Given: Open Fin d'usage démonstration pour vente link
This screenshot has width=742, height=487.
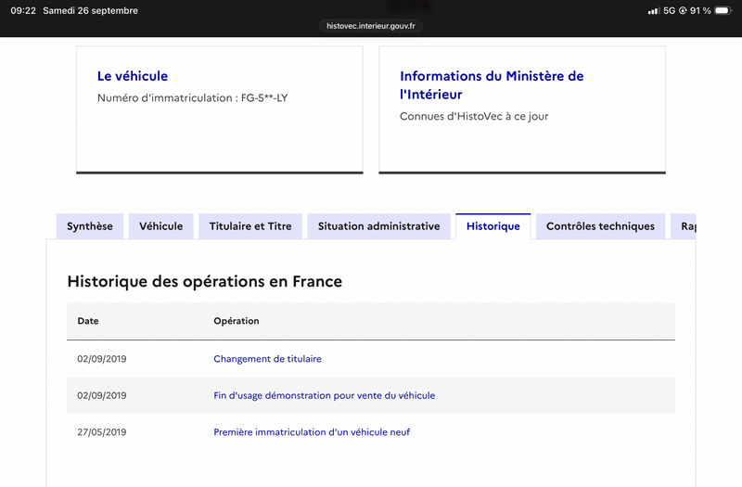Looking at the screenshot, I should tap(324, 395).
